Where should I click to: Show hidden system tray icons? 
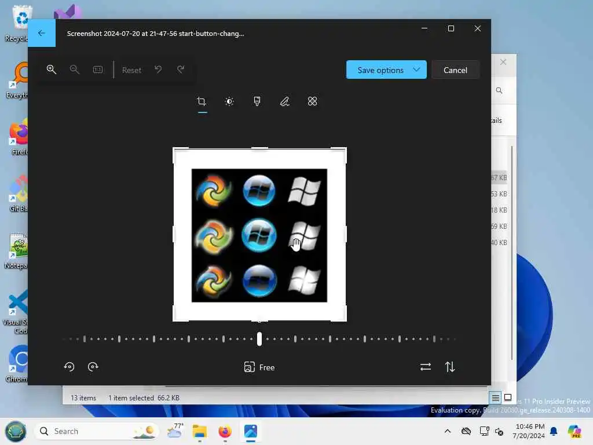[x=448, y=431]
